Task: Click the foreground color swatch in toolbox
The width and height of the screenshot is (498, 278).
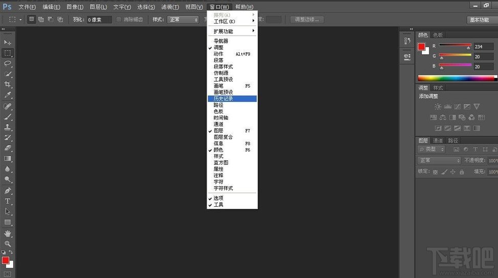Action: point(6,261)
